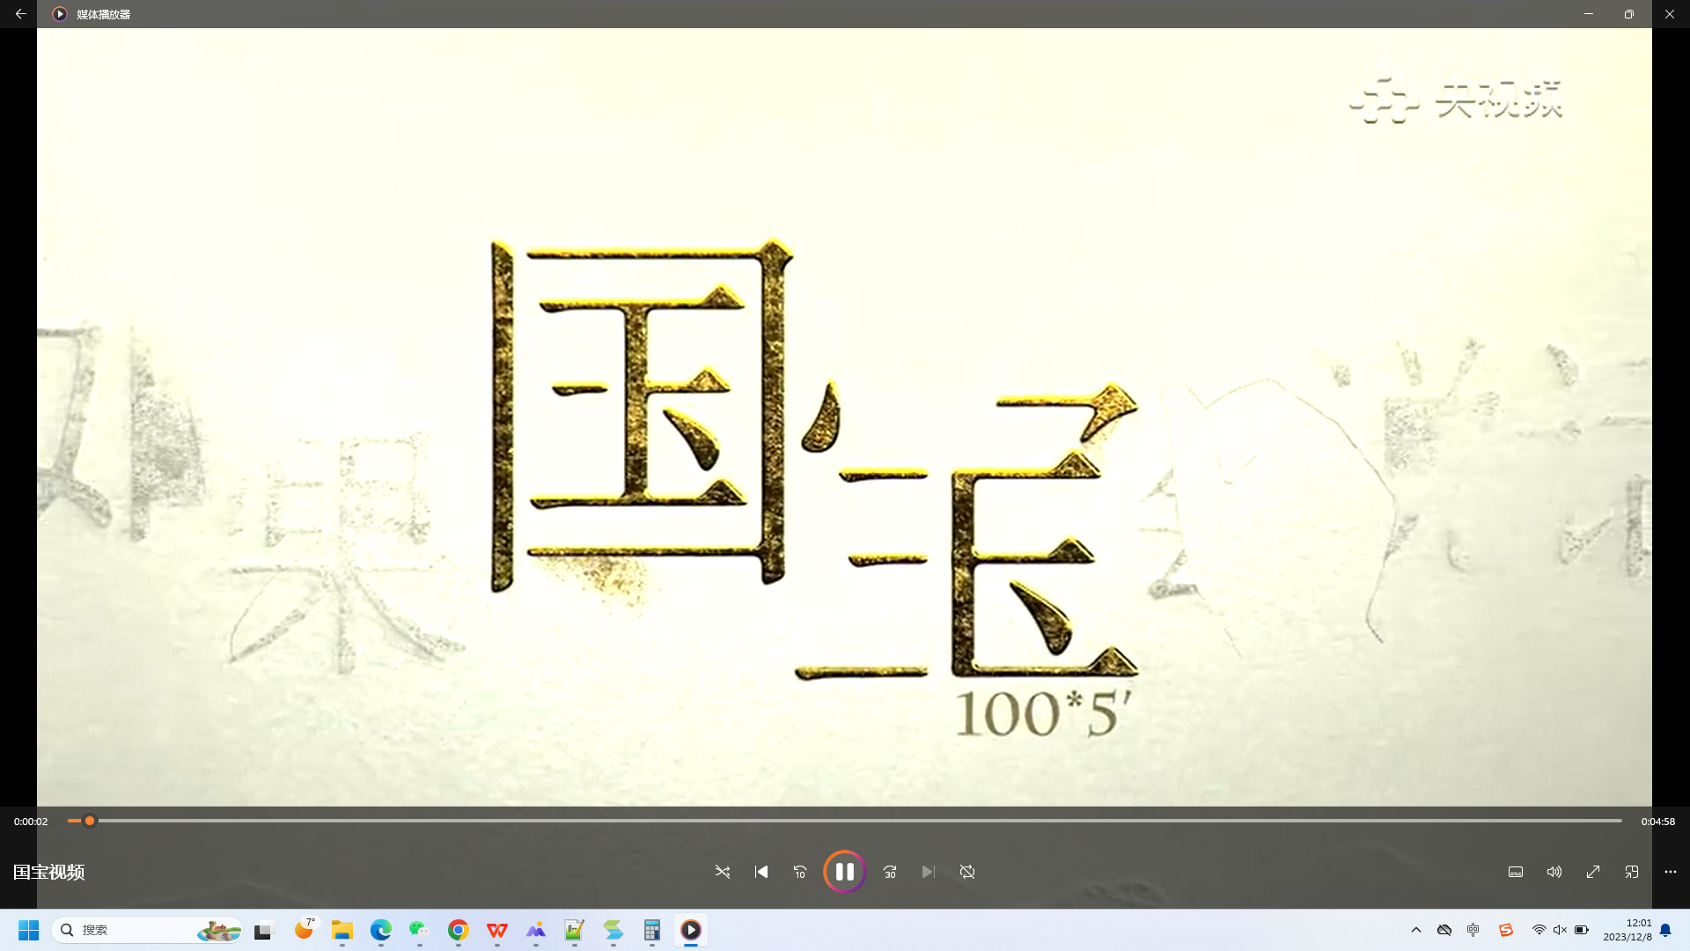Open clock and date panel
Image resolution: width=1690 pixels, height=951 pixels.
coord(1627,930)
